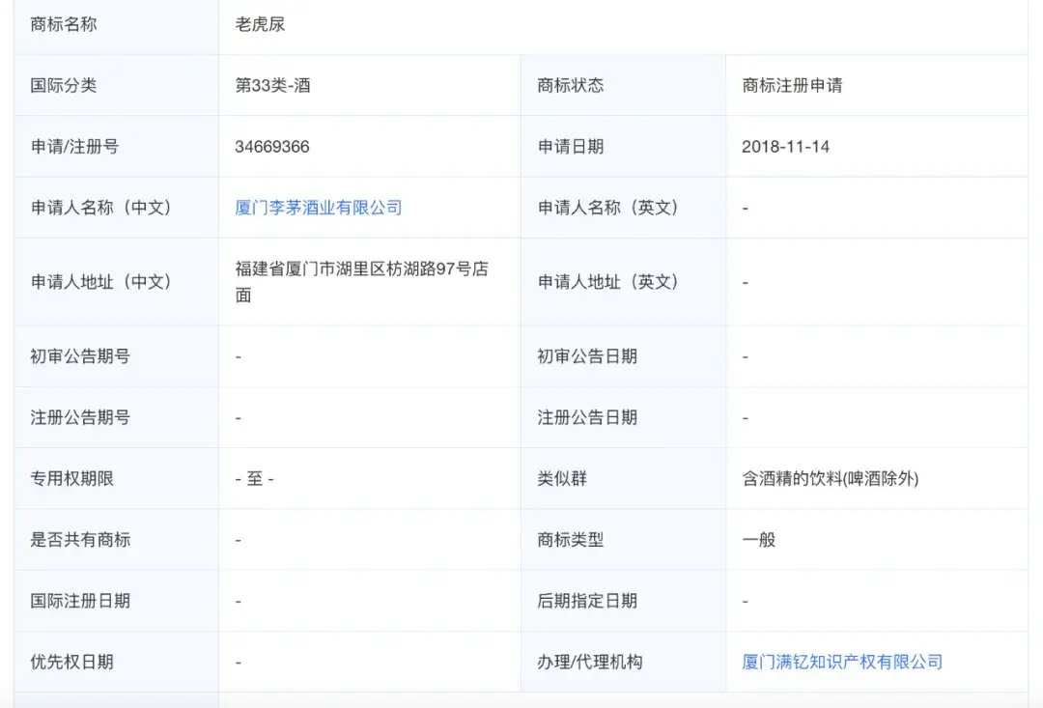Click the 专用权期限 label
Screen dimensions: 1043x708
[71, 479]
